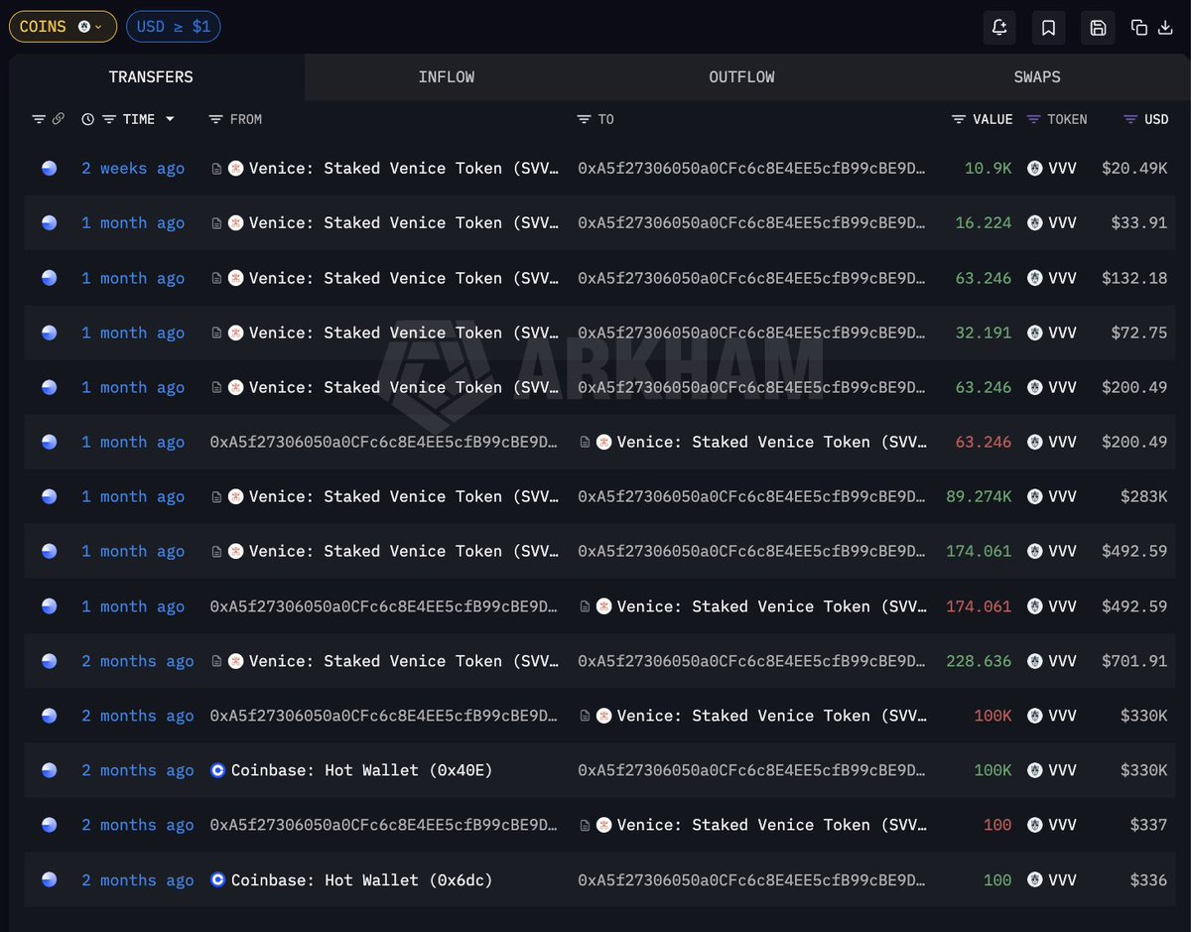Click the chain icon on the $132.18 row
This screenshot has height=932, width=1191.
click(x=49, y=278)
